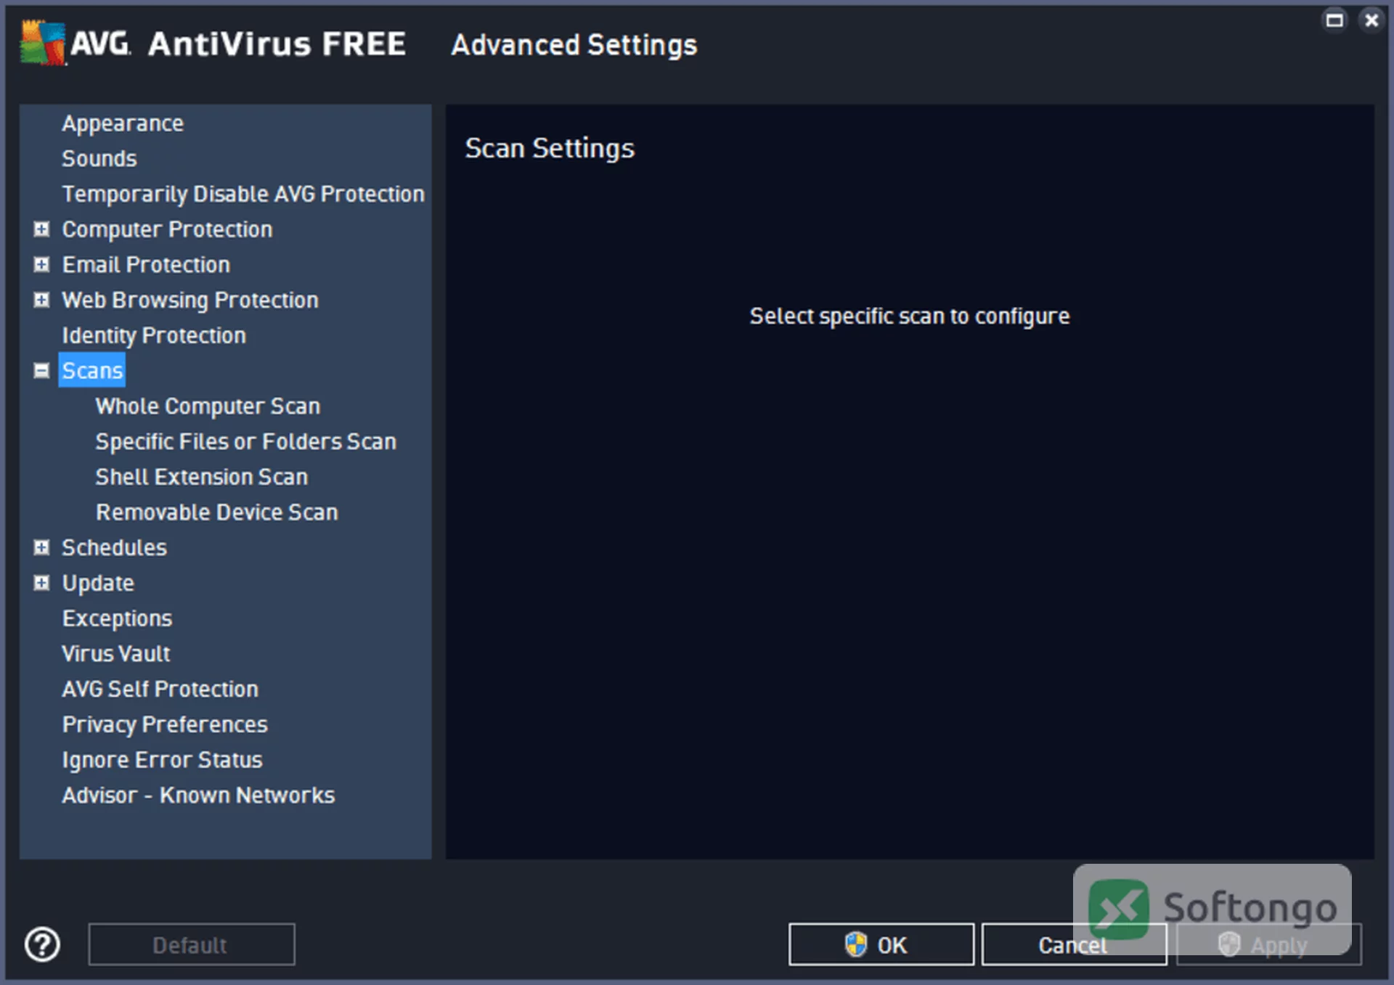Expand the Web Browsing Protection node
Image resolution: width=1394 pixels, height=985 pixels.
coord(42,300)
